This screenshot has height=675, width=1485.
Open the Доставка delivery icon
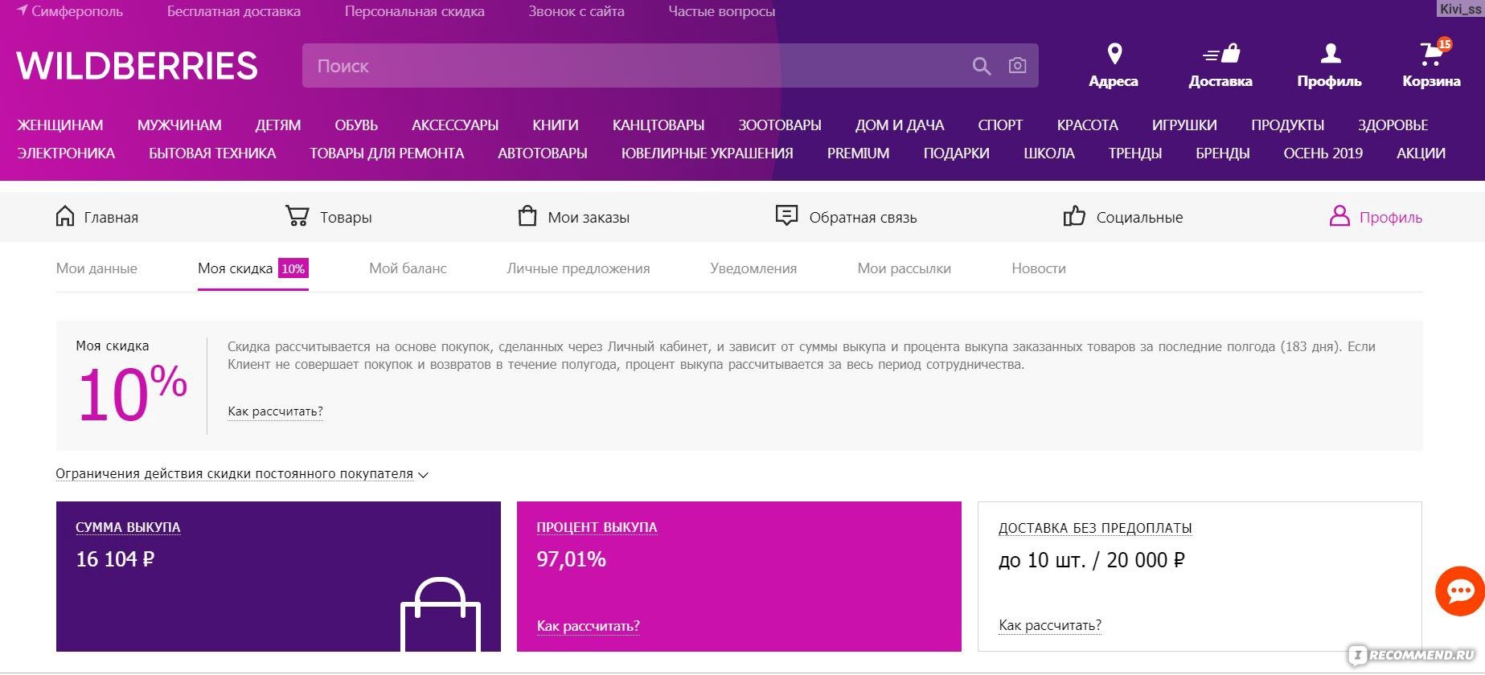tap(1220, 54)
